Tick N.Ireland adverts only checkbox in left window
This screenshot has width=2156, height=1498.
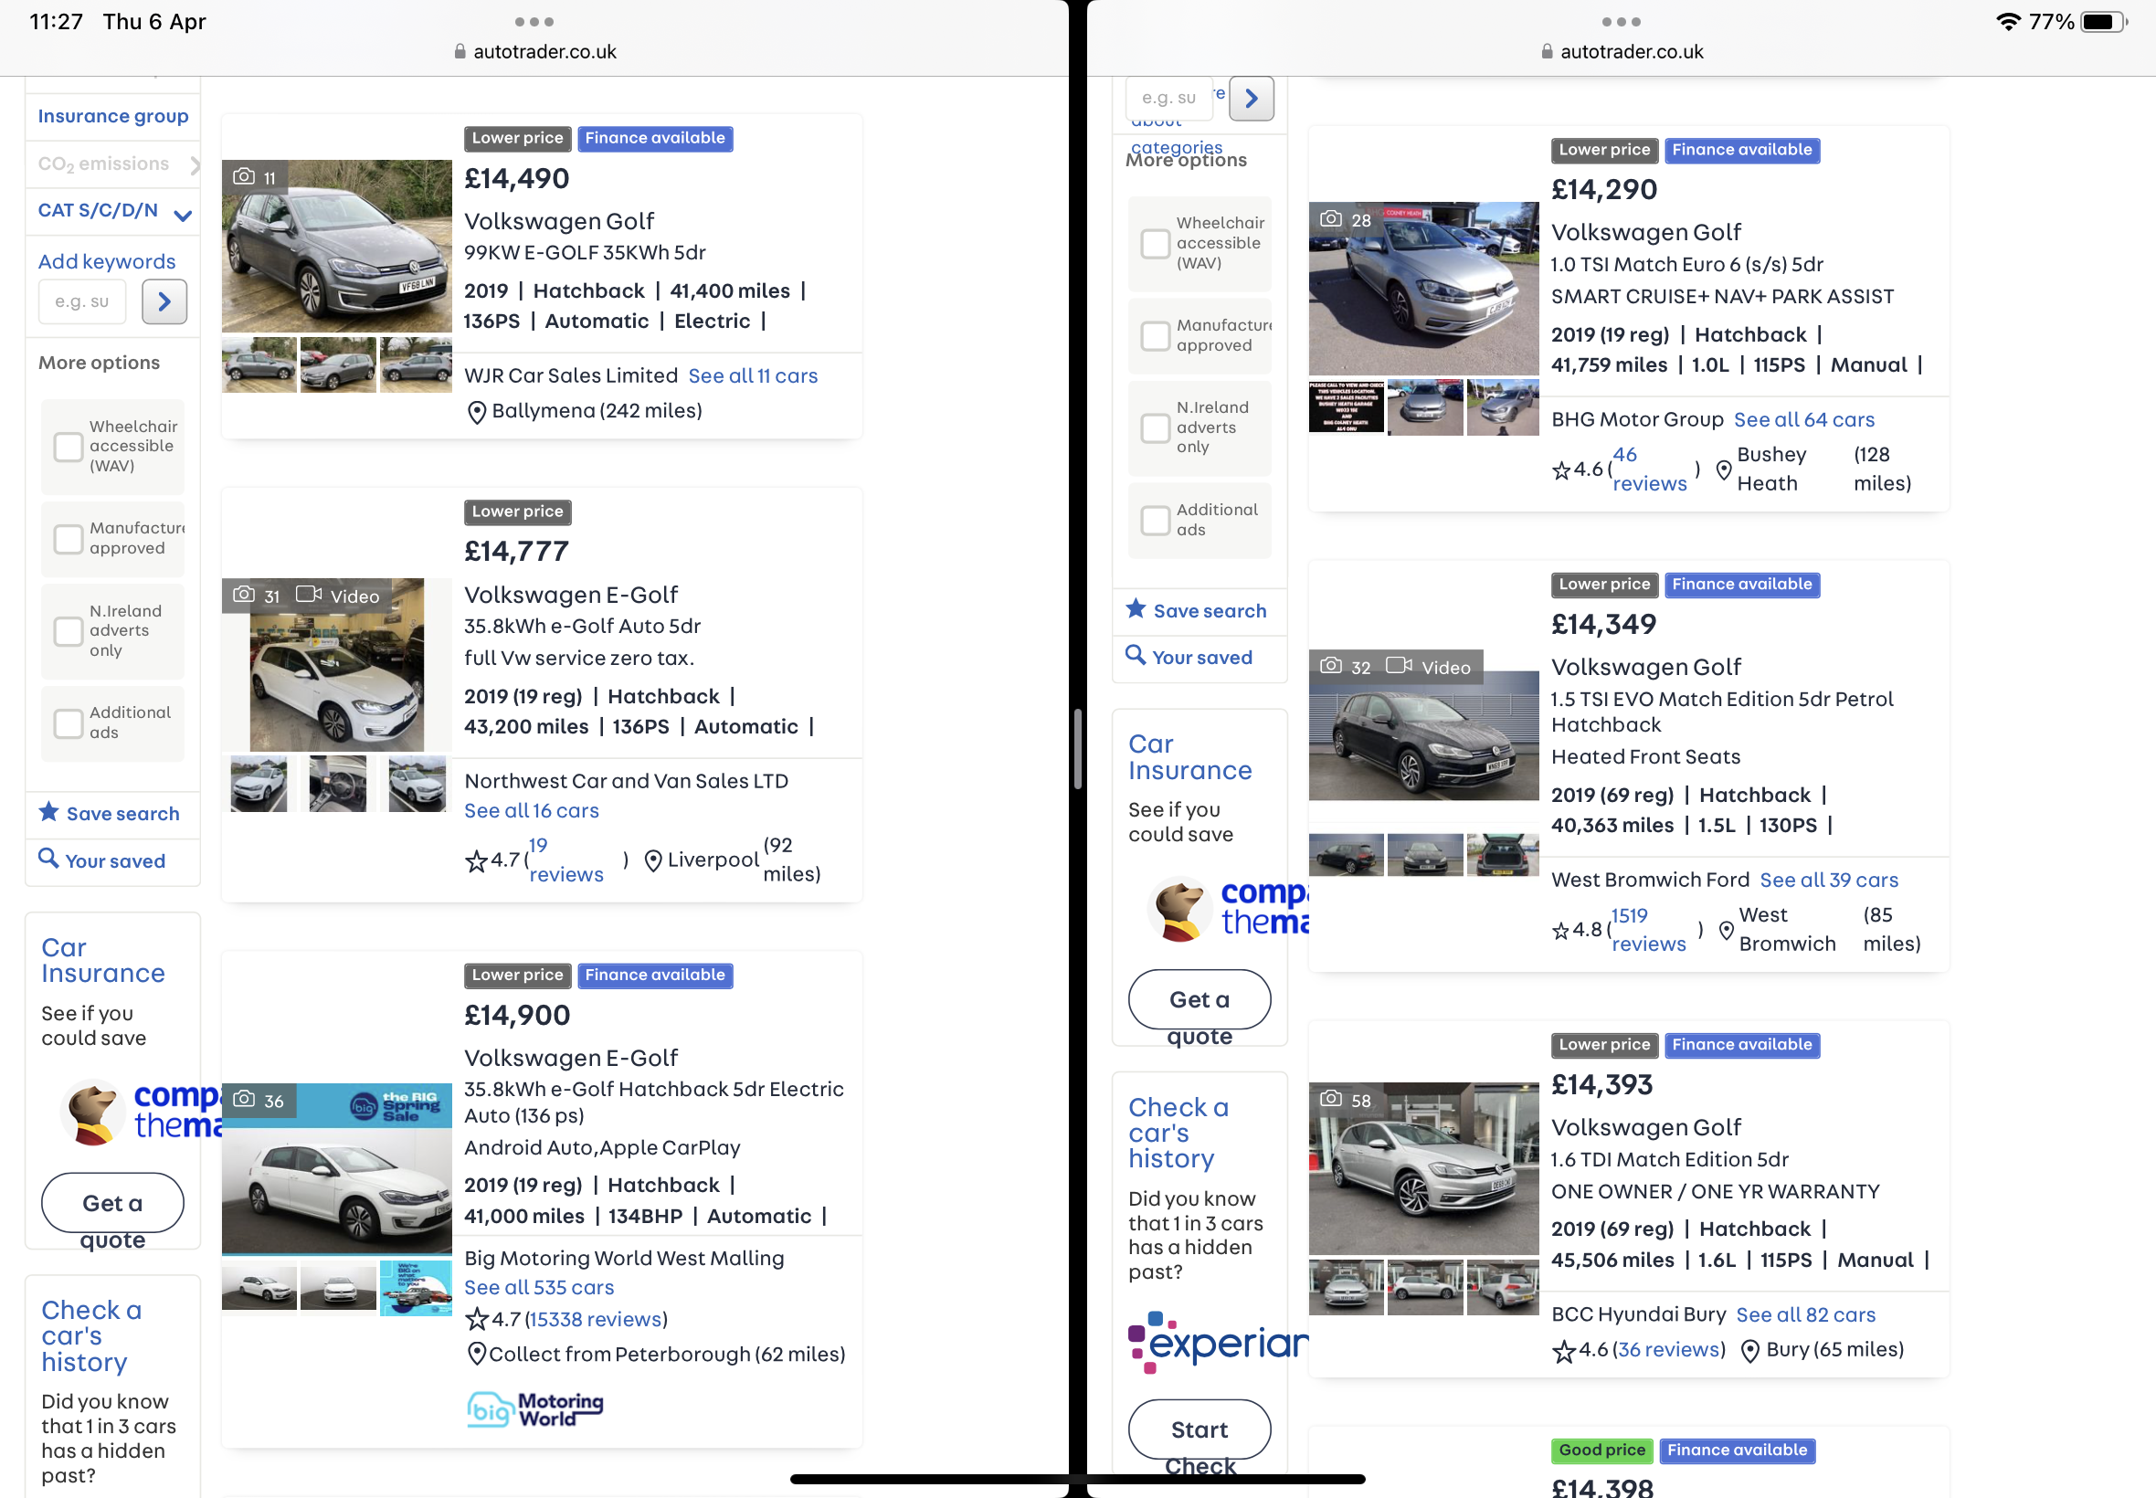click(68, 631)
